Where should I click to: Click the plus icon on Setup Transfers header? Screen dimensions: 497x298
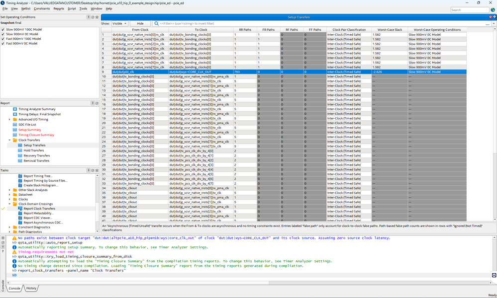pos(495,17)
